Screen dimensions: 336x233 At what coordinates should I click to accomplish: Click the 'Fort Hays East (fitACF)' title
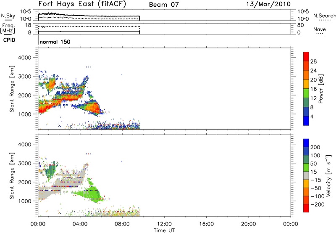[82, 4]
